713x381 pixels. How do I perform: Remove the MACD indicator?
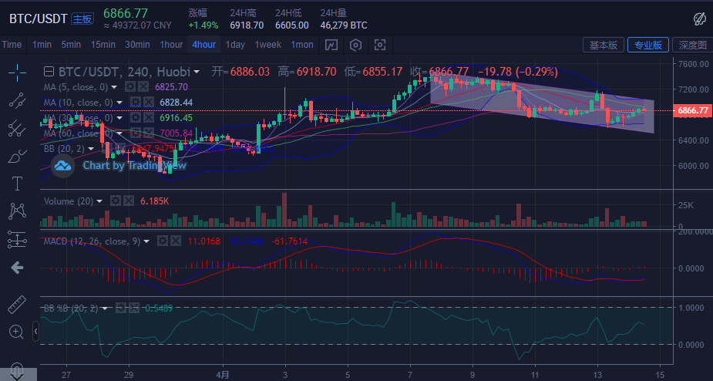176,241
